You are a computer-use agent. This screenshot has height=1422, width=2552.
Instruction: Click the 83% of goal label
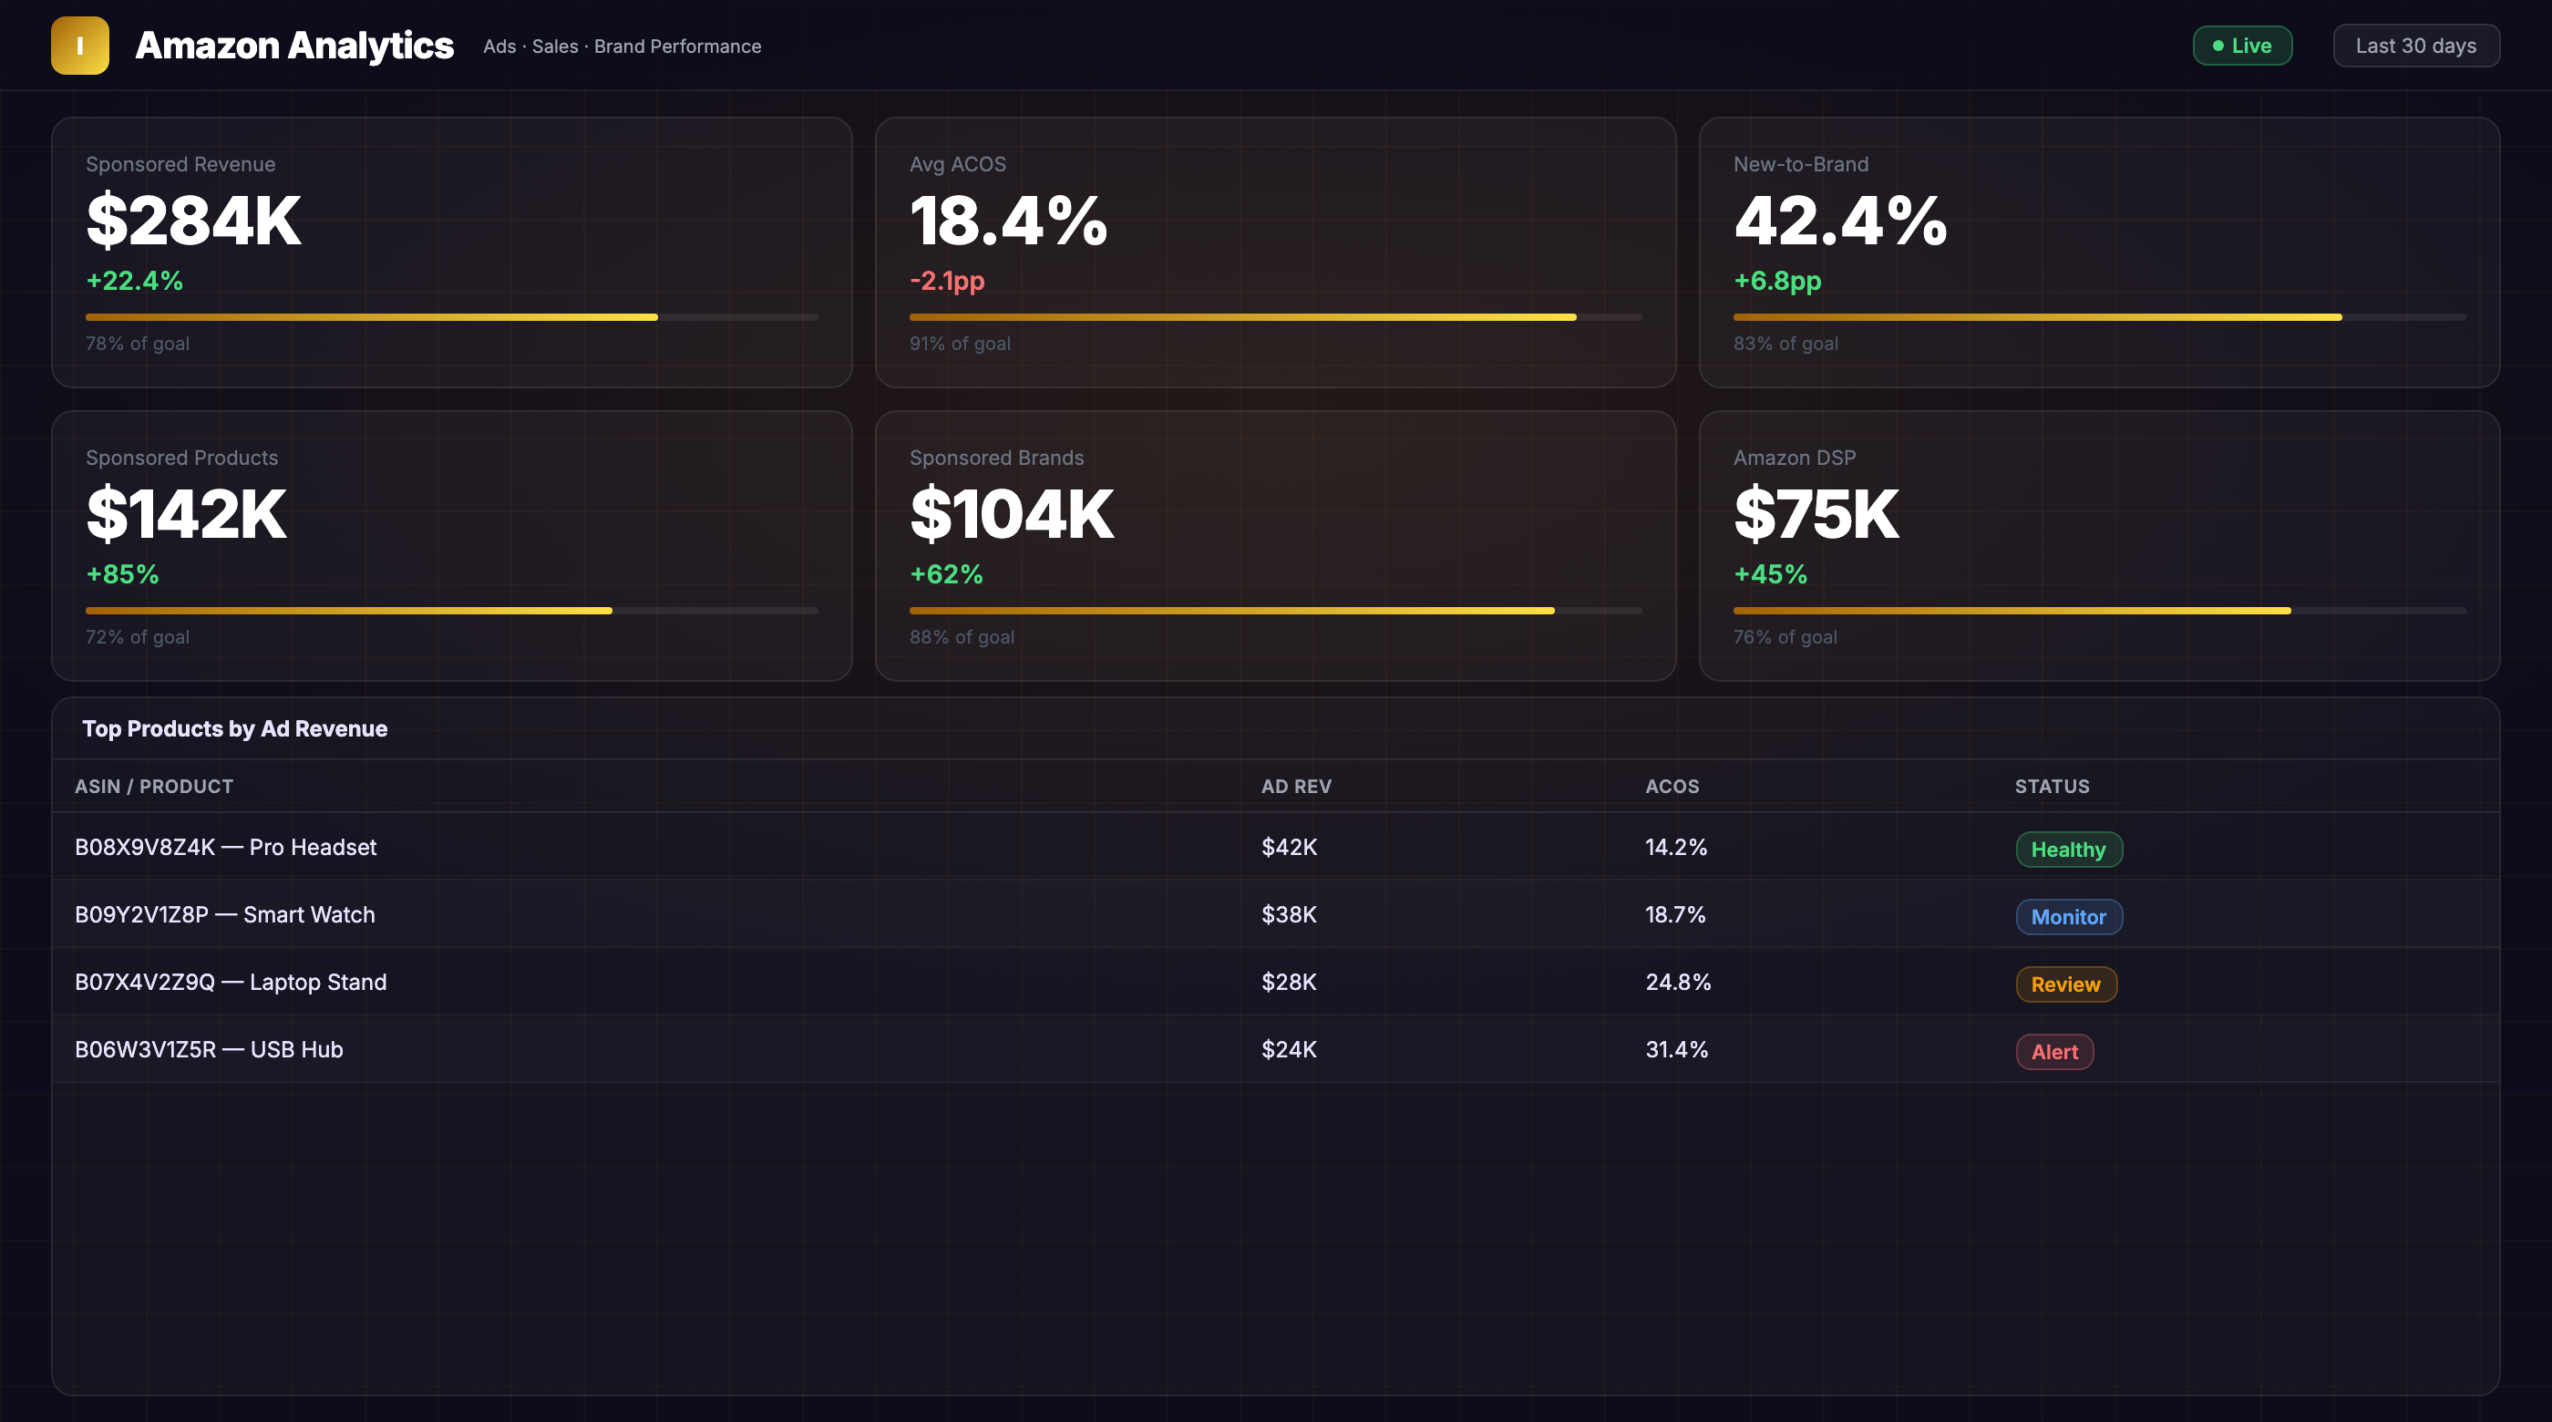tap(1785, 343)
